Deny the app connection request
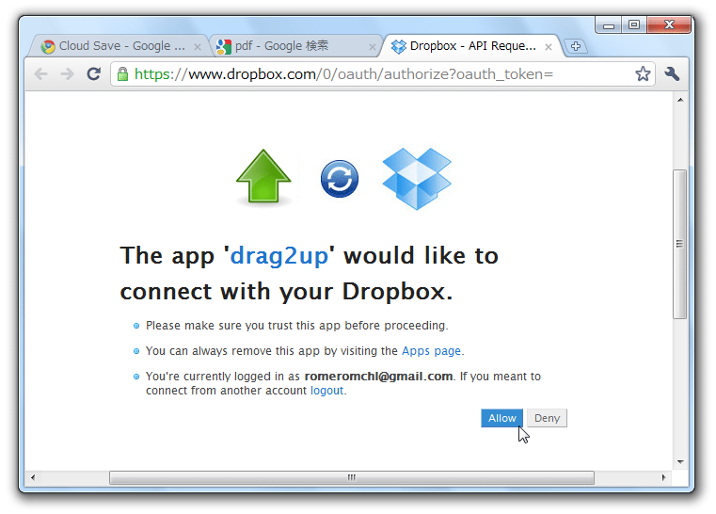716x514 pixels. pyautogui.click(x=547, y=418)
